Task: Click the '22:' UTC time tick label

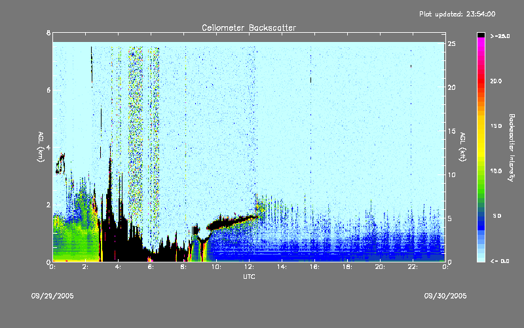Action: (x=413, y=267)
